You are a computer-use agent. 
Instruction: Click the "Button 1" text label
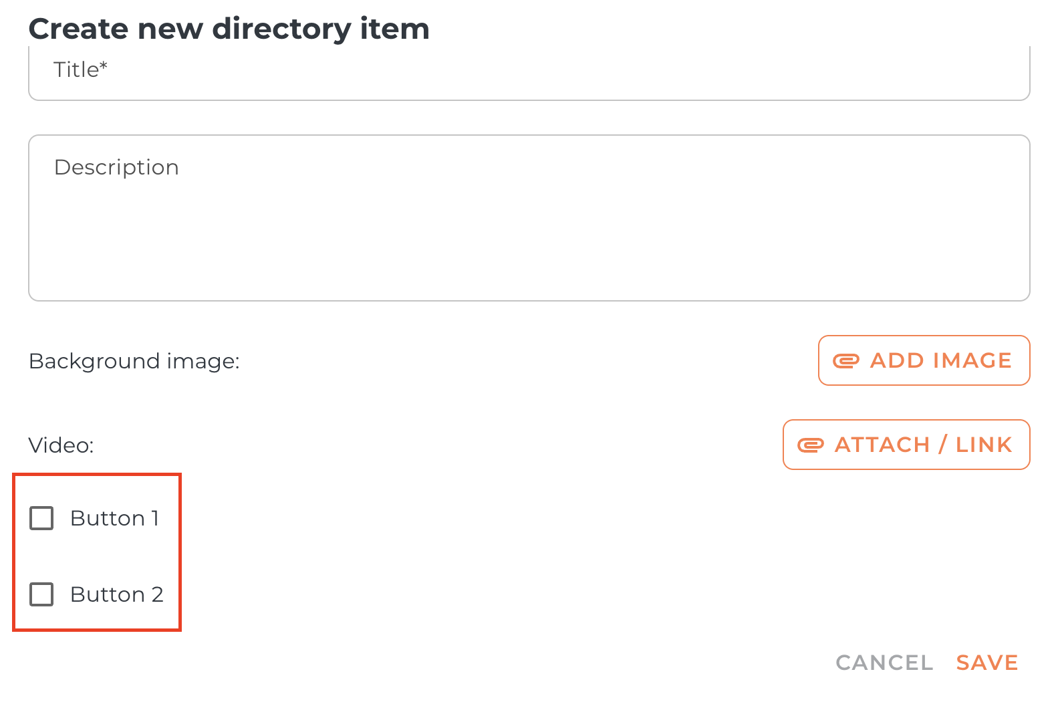coord(114,518)
